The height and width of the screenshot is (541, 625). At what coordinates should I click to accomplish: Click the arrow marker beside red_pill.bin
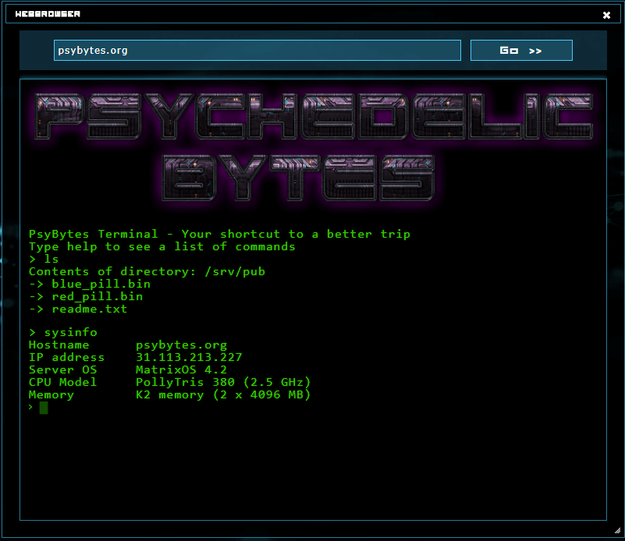coord(36,296)
